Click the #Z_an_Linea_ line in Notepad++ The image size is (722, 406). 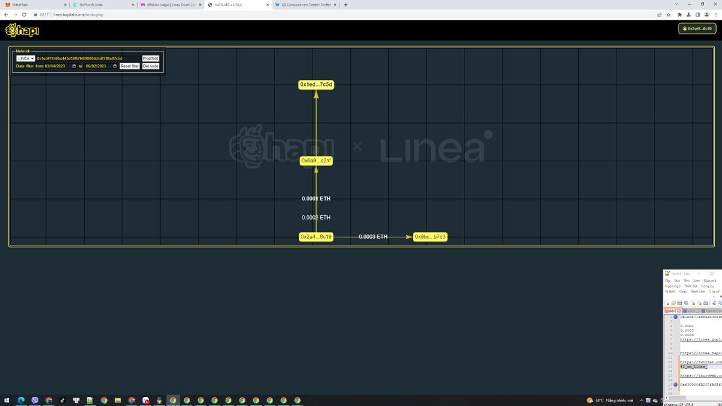point(694,366)
